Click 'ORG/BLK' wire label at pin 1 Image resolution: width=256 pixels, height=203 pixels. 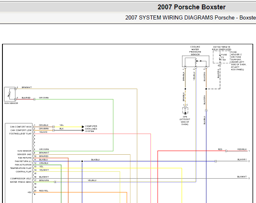tap(43, 125)
